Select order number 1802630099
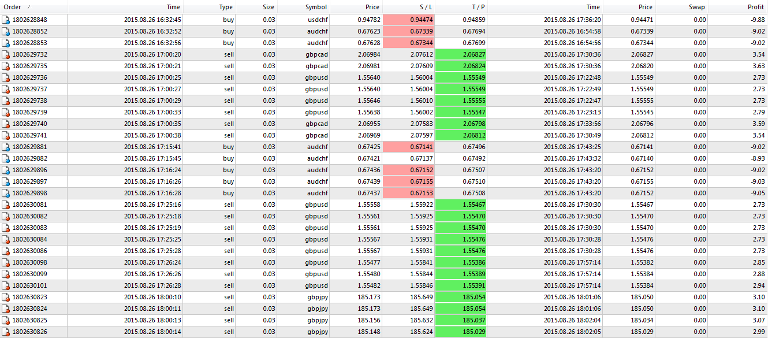Screen dimensions: 768x338 (30, 274)
